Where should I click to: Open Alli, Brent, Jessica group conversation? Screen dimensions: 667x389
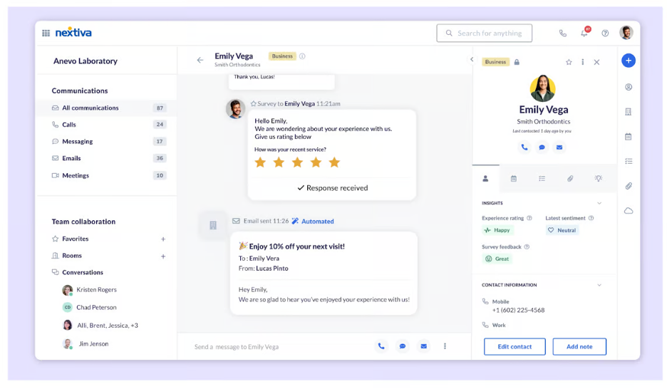(x=107, y=326)
